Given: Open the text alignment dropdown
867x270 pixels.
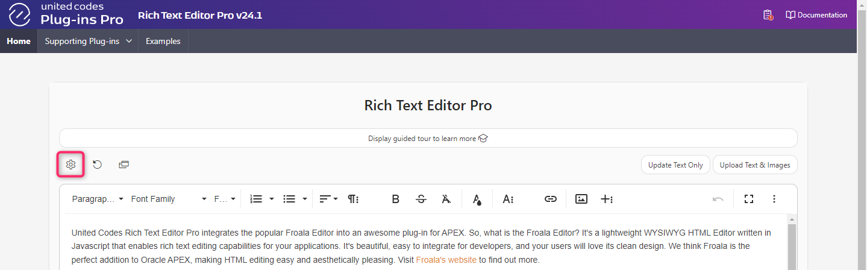Looking at the screenshot, I should [x=328, y=199].
